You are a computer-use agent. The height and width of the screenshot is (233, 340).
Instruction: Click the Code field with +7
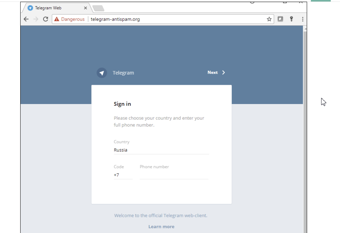click(123, 175)
